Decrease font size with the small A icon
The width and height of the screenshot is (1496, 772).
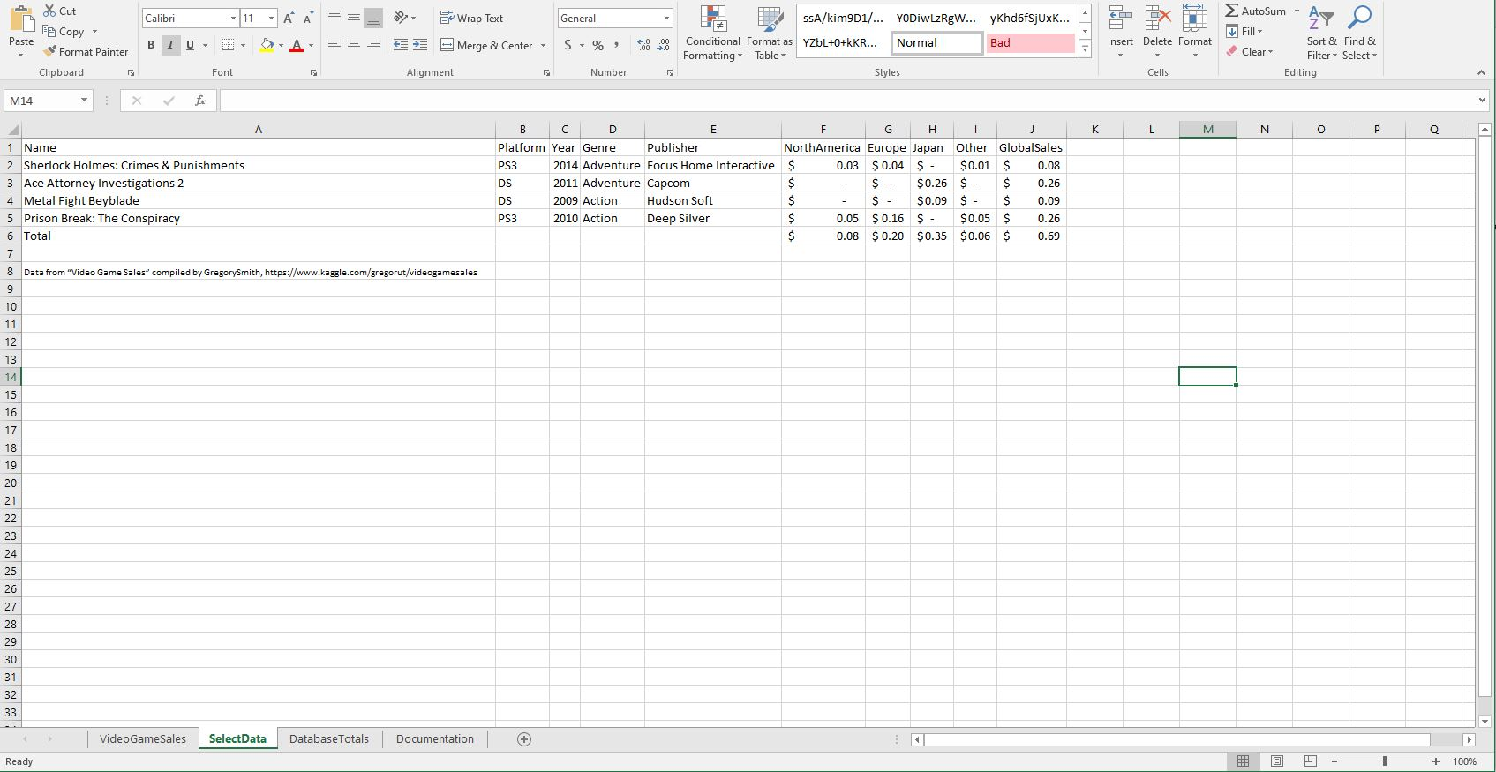307,18
